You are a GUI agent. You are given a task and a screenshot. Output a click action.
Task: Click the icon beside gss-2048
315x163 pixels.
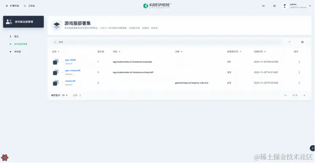56,62
